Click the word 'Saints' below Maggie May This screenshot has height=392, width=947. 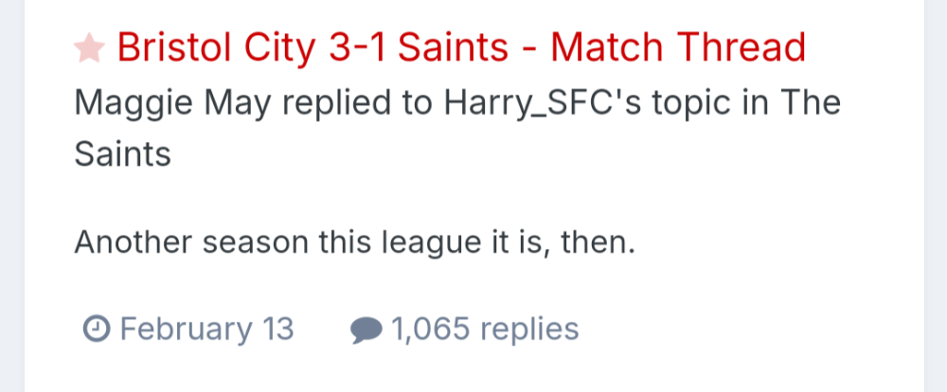pyautogui.click(x=122, y=152)
